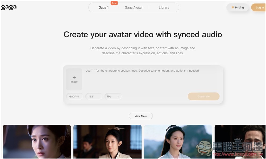Open the thumbnail of woman with hairpin
Image resolution: width=266 pixels, height=159 pixels.
[x=107, y=142]
